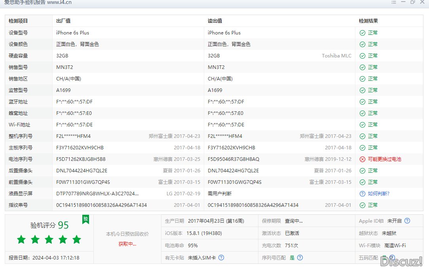Screen dimensions: 429x271
Task: Click the green 验 badge on score card
Action: pyautogui.click(x=85, y=219)
